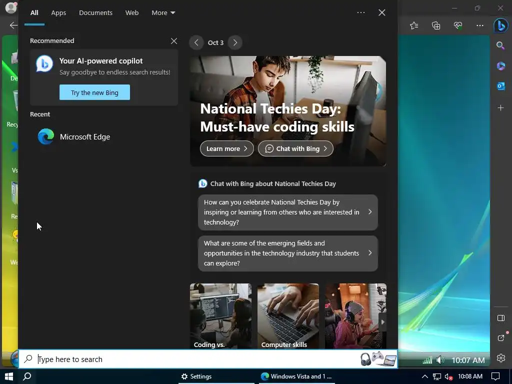Click the Vista 10:07 AM clock
This screenshot has height=384, width=512.
pyautogui.click(x=468, y=360)
